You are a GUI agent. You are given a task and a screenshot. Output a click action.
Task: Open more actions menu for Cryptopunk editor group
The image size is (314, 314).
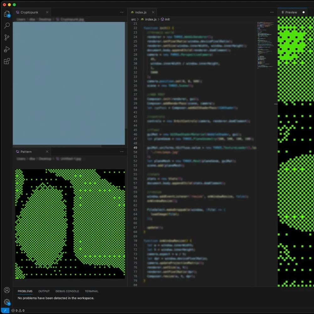click(x=122, y=12)
